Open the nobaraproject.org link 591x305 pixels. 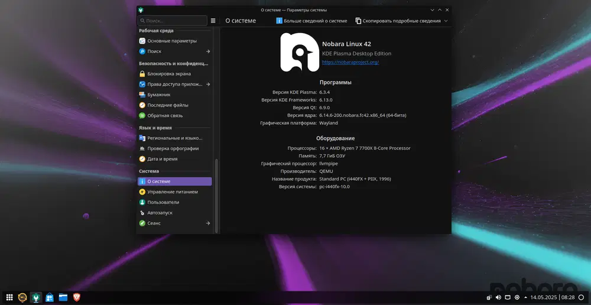coord(350,62)
